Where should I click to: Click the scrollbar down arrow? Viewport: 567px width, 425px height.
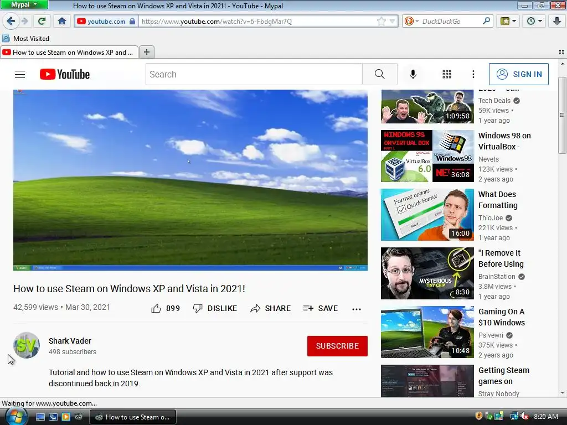coord(562,392)
